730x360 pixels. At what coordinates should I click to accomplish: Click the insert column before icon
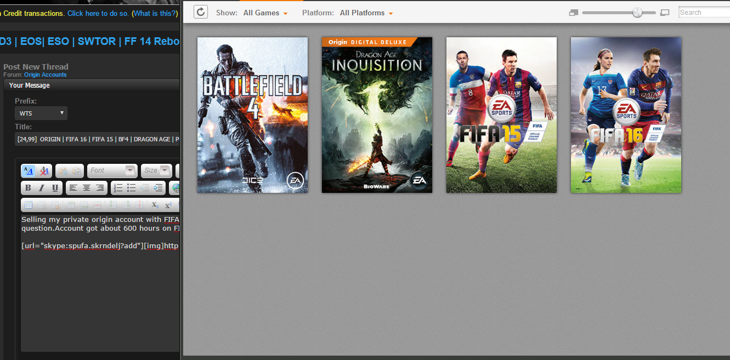pyautogui.click(x=113, y=205)
